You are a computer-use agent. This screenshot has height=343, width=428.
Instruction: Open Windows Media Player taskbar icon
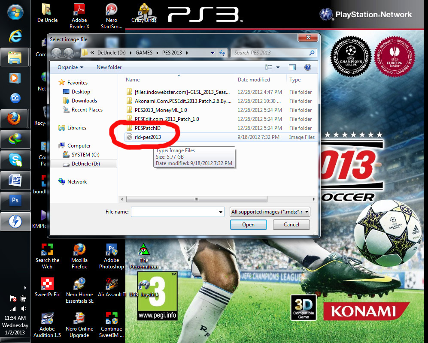pos(15,78)
